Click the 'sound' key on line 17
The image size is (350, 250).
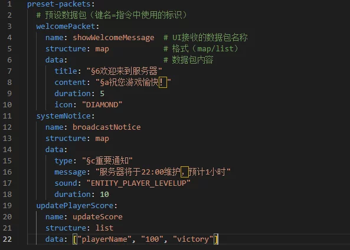click(x=66, y=183)
